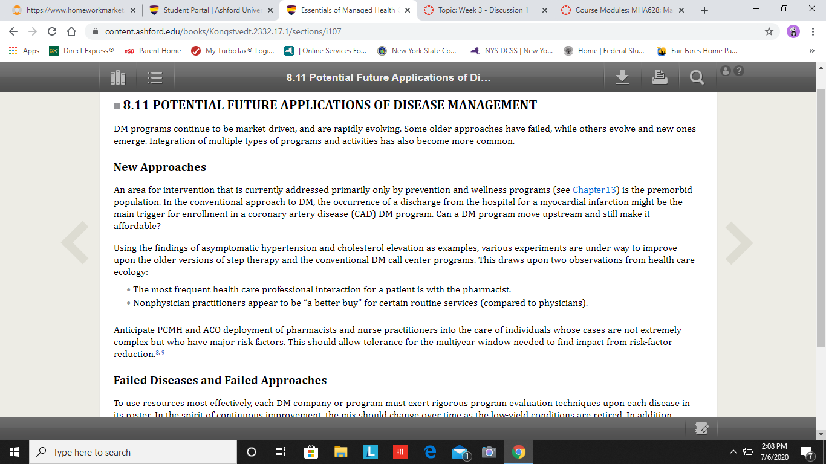Screen dimensions: 826x464
Task: Open Cortana circle icon on taskbar
Action: pos(252,452)
